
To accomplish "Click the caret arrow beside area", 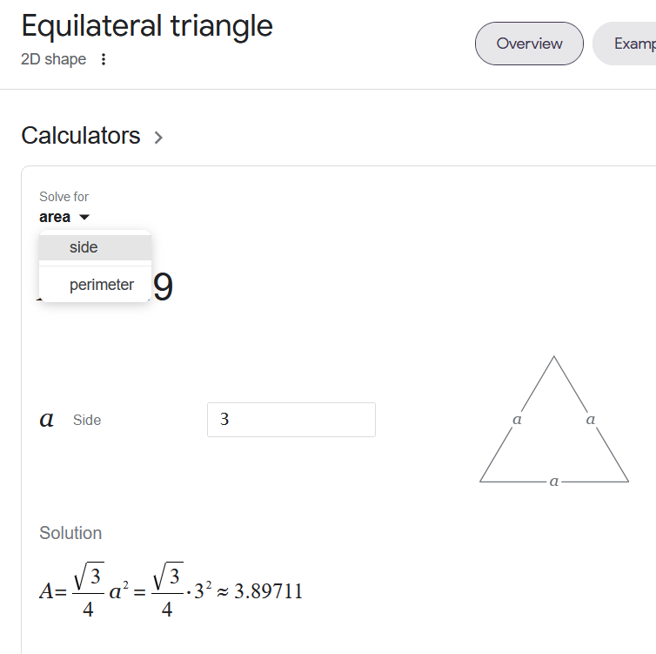I will coord(84,217).
